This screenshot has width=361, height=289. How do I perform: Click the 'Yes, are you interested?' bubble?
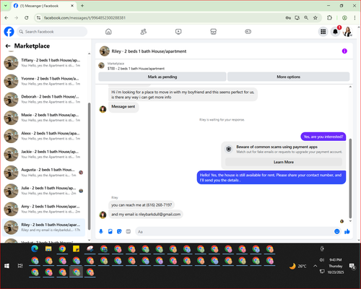point(323,137)
